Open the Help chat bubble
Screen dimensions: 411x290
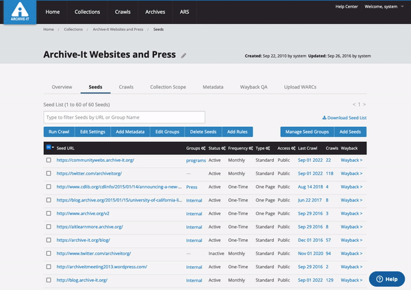click(386, 279)
